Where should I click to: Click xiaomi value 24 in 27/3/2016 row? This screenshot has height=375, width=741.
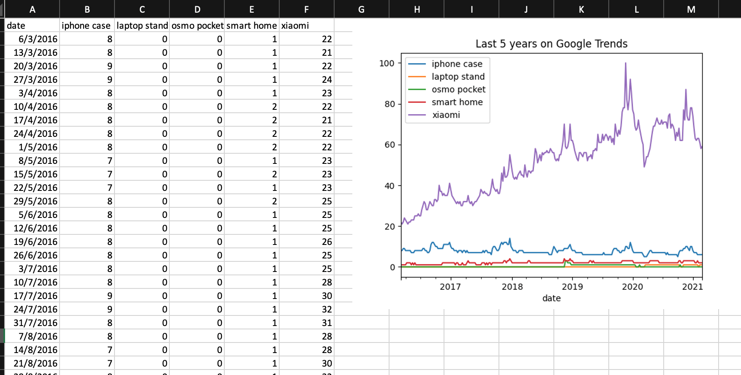(307, 79)
